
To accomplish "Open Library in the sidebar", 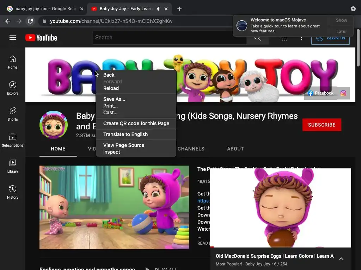I will tap(13, 166).
